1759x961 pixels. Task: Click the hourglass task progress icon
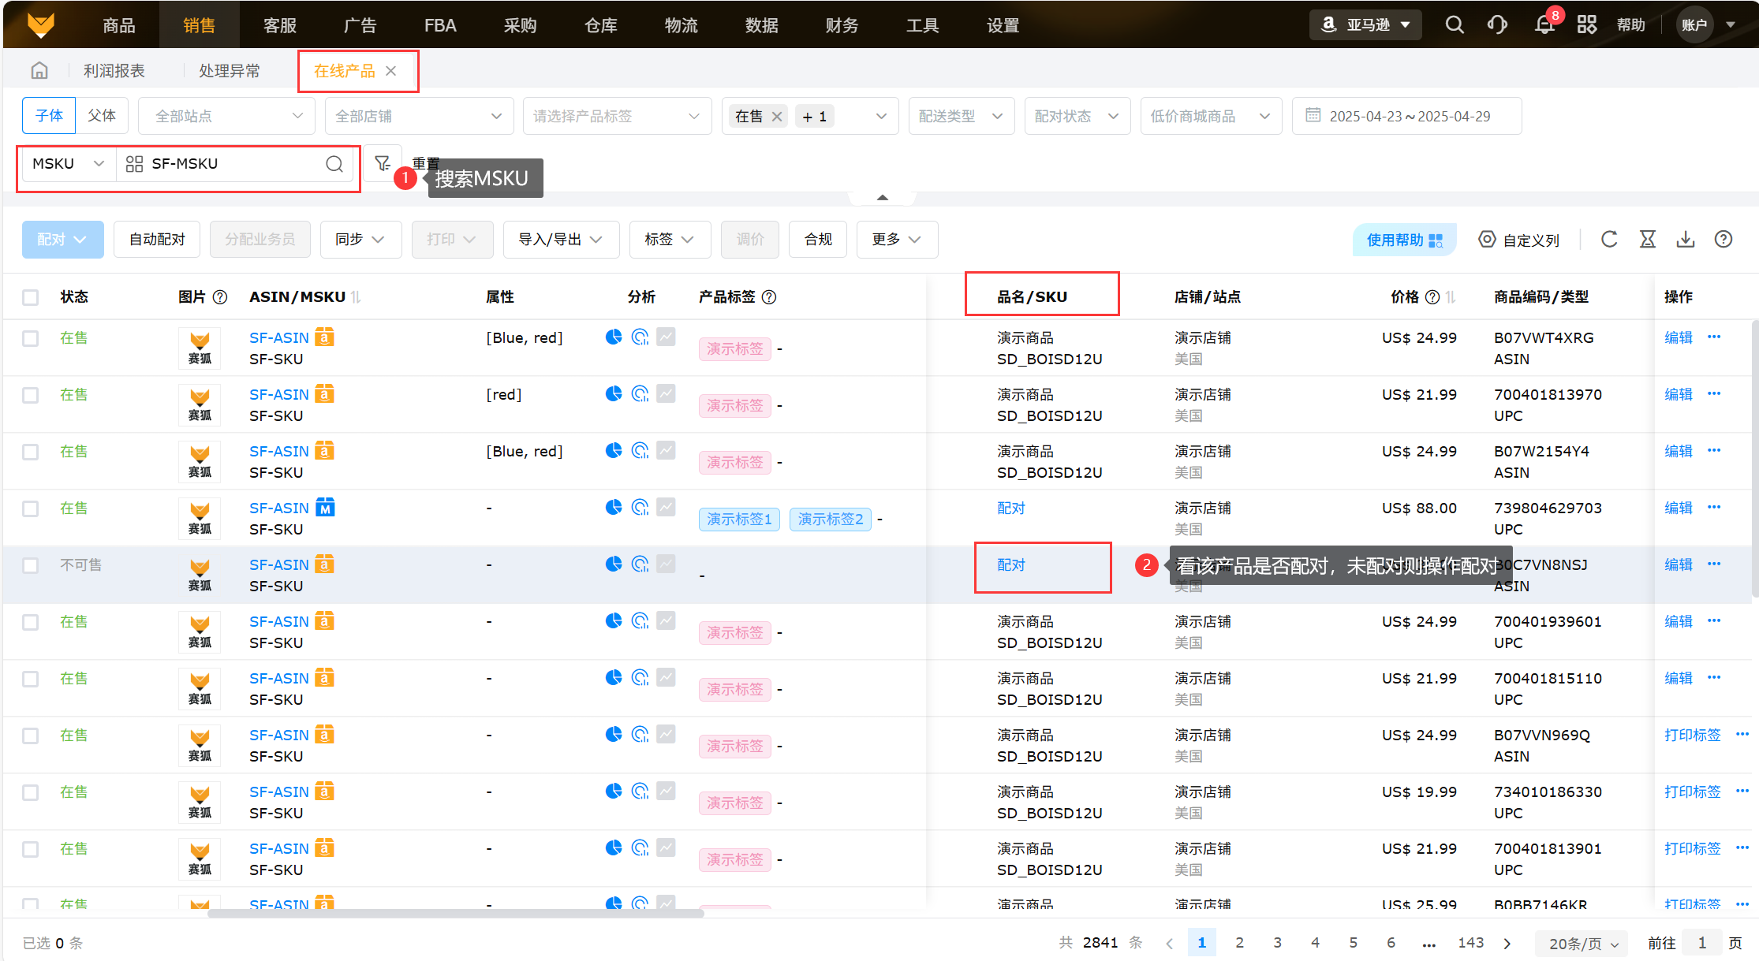tap(1648, 240)
